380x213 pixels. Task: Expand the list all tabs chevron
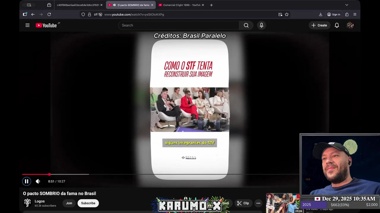pos(346,5)
